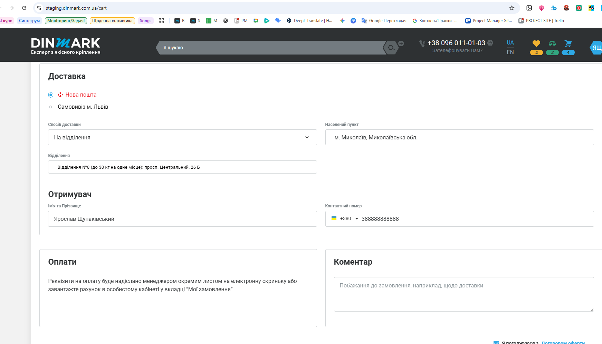Image resolution: width=602 pixels, height=344 pixels.
Task: Click the blue cart count badge 4
Action: point(568,52)
